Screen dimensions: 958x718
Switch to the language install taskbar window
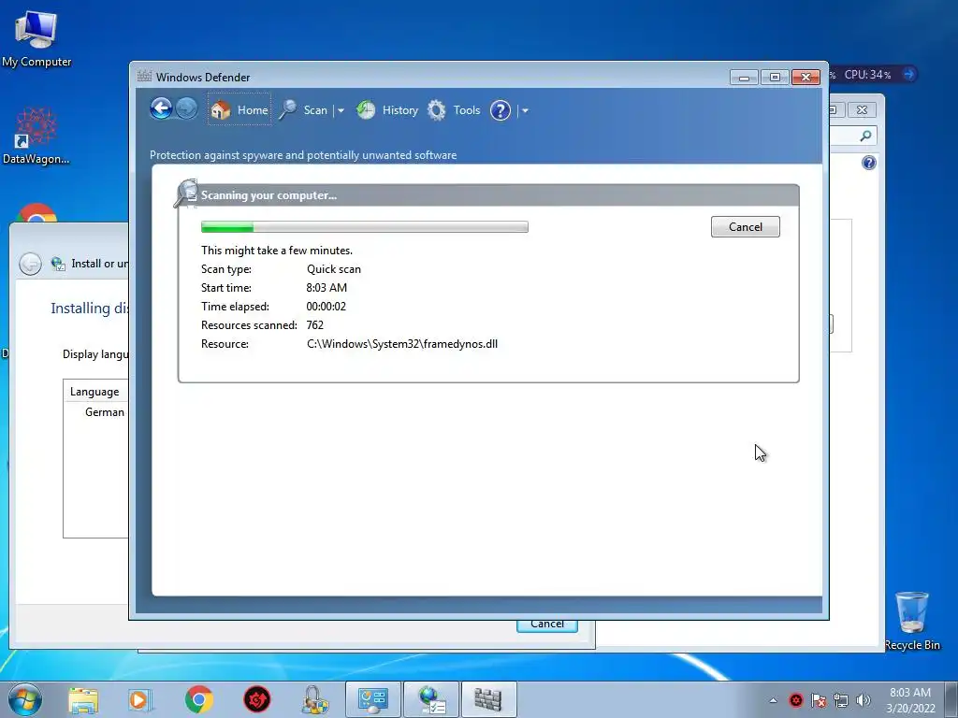click(x=431, y=699)
